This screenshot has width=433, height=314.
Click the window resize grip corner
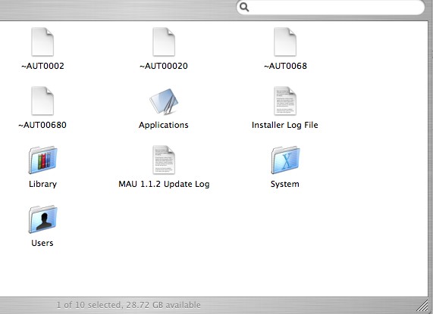pos(422,306)
